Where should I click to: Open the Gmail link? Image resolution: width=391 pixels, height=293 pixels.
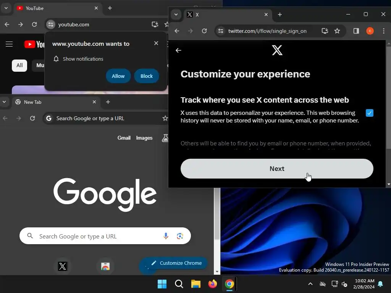[124, 138]
